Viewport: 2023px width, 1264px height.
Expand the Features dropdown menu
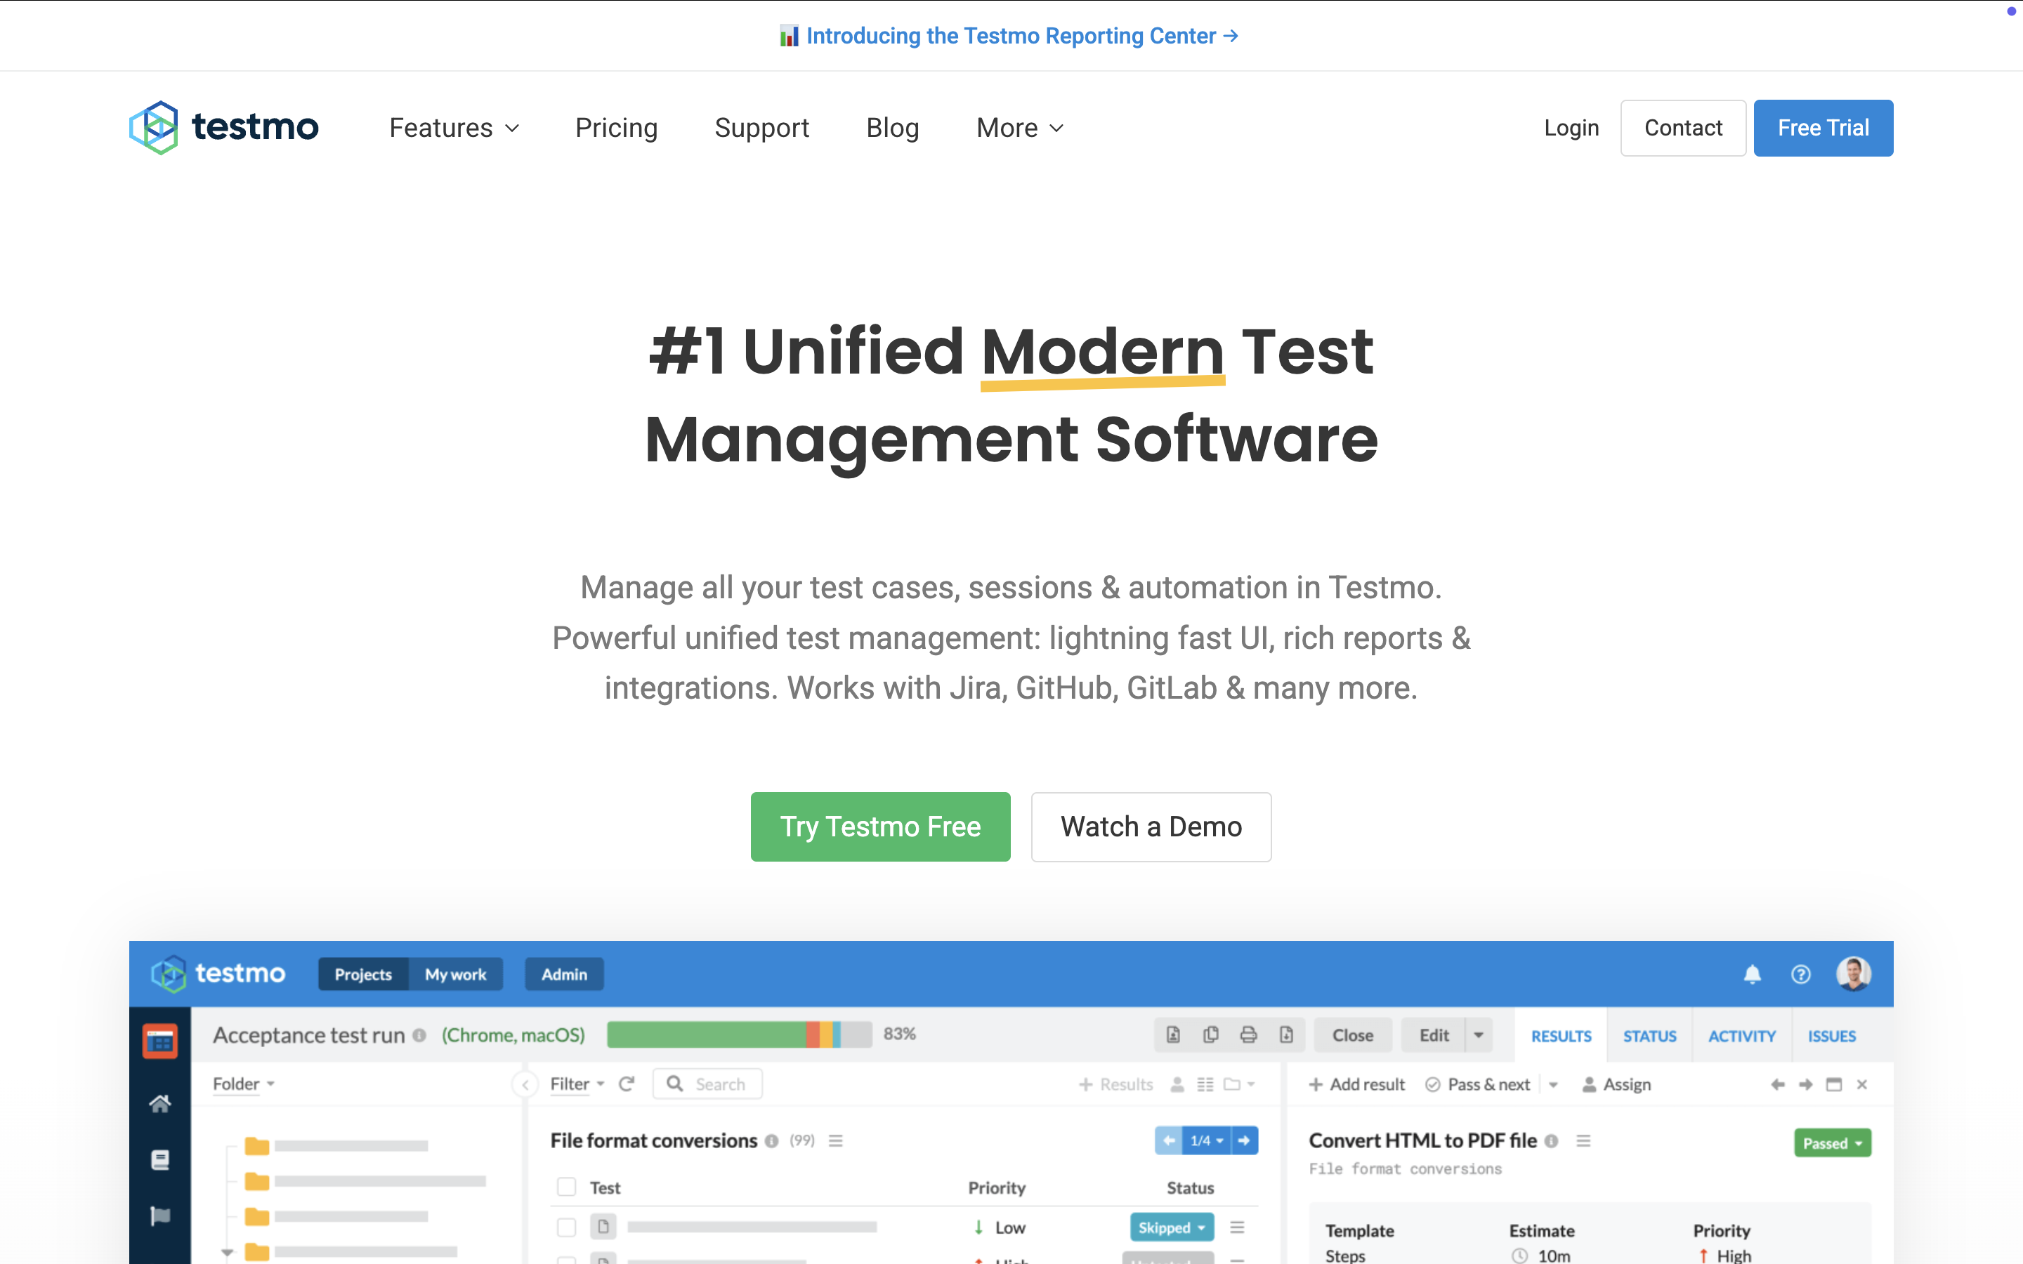454,128
